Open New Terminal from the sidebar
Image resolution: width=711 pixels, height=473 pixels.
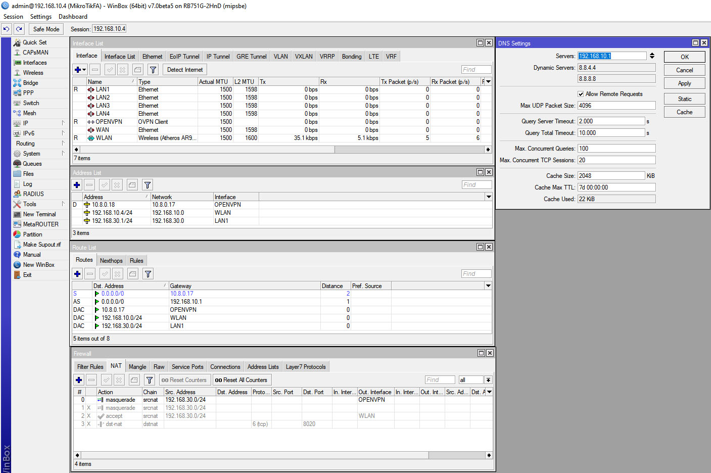(39, 214)
